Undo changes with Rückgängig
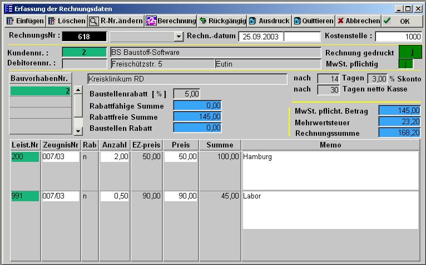This screenshot has width=426, height=265. point(222,21)
